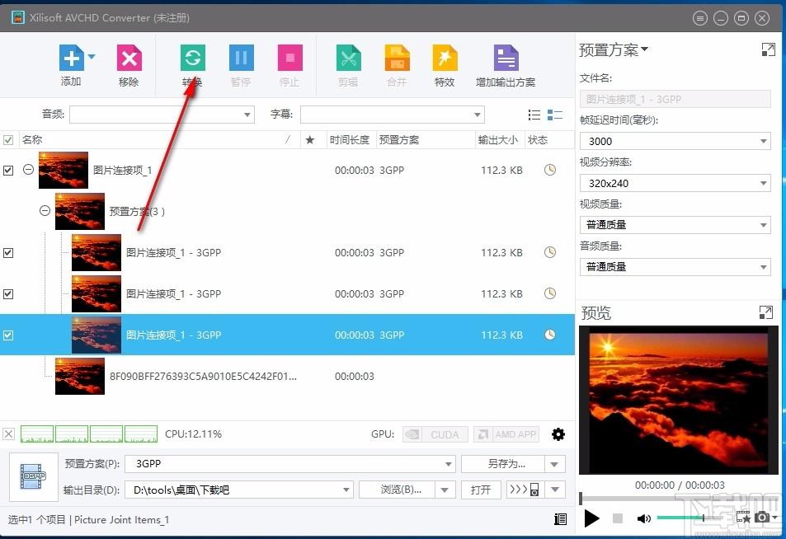
Task: Click the 文件名 input field
Action: click(x=675, y=99)
